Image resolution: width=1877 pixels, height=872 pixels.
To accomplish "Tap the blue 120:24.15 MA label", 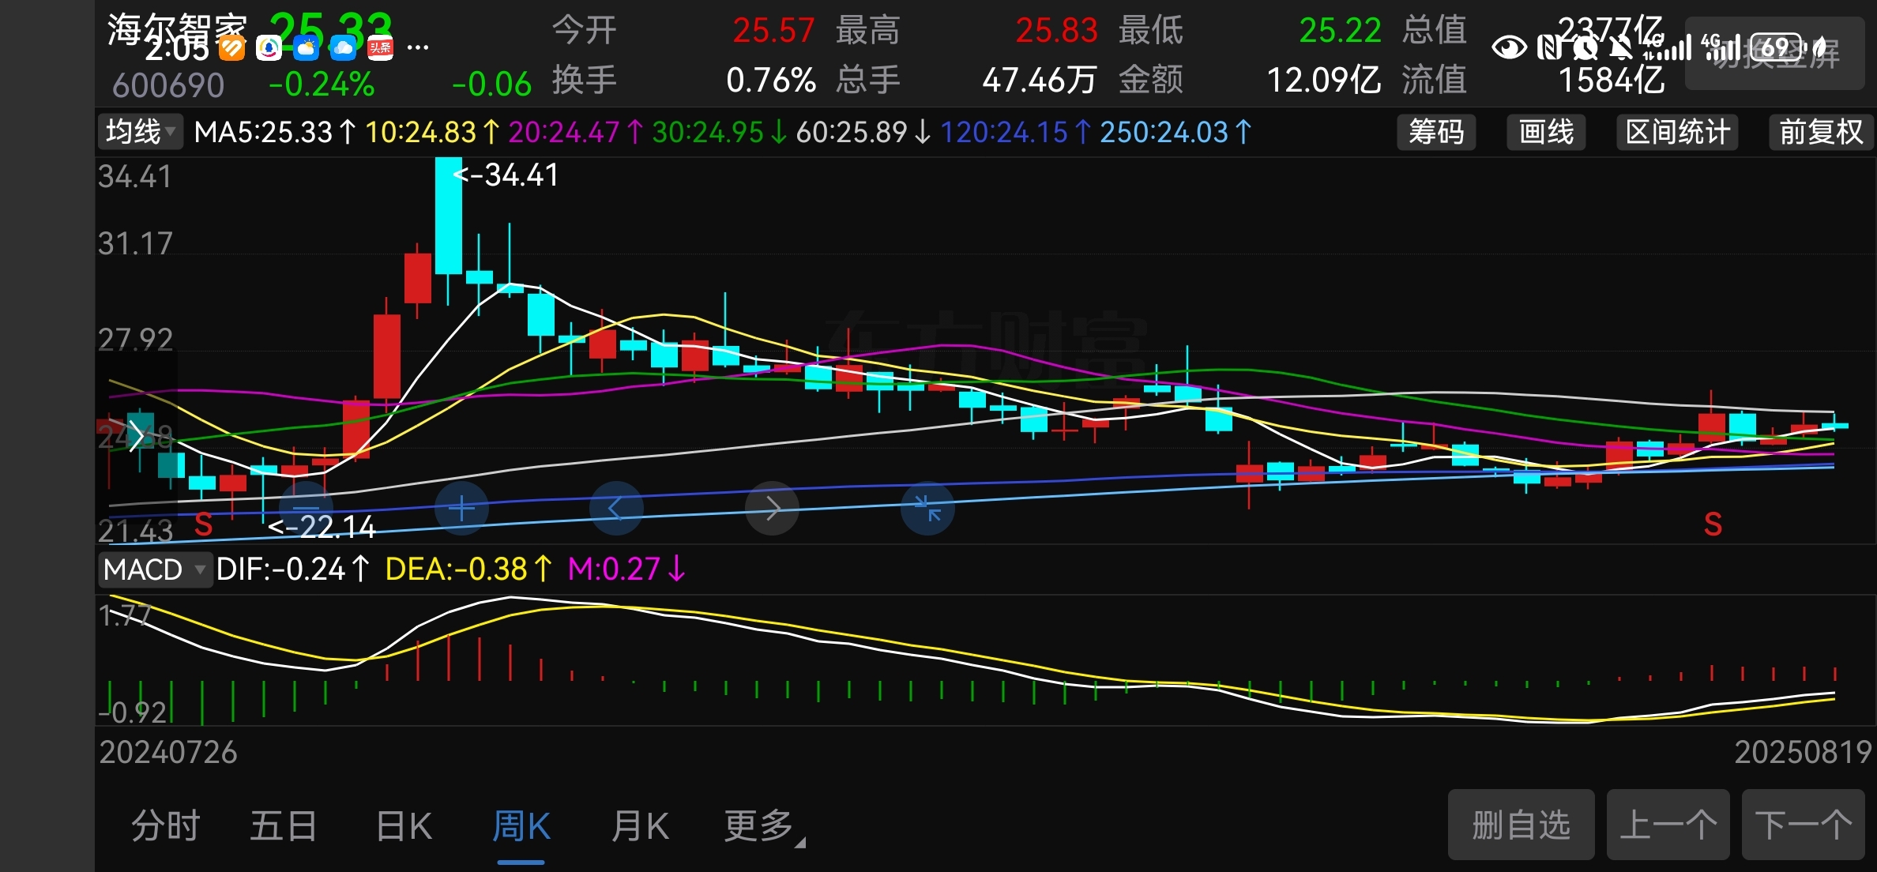I will [1016, 132].
